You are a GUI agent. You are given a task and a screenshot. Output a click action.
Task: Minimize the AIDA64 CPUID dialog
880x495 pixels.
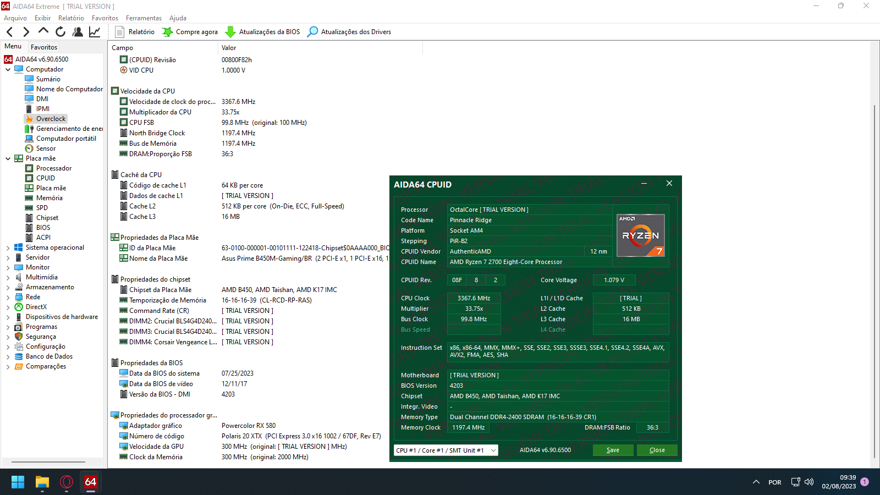[643, 184]
